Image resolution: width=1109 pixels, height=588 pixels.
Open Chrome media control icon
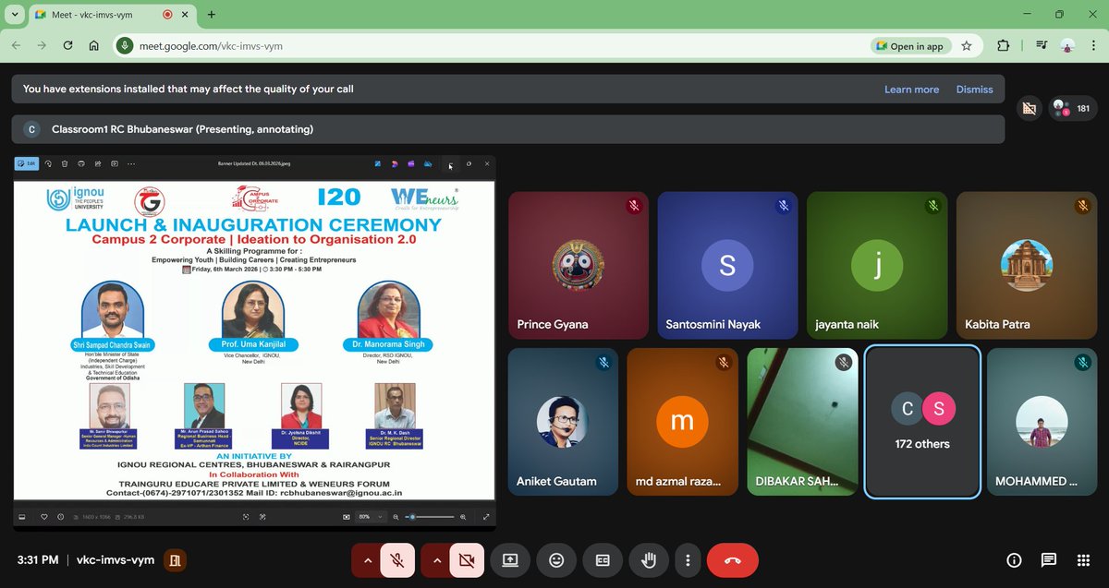[1041, 46]
